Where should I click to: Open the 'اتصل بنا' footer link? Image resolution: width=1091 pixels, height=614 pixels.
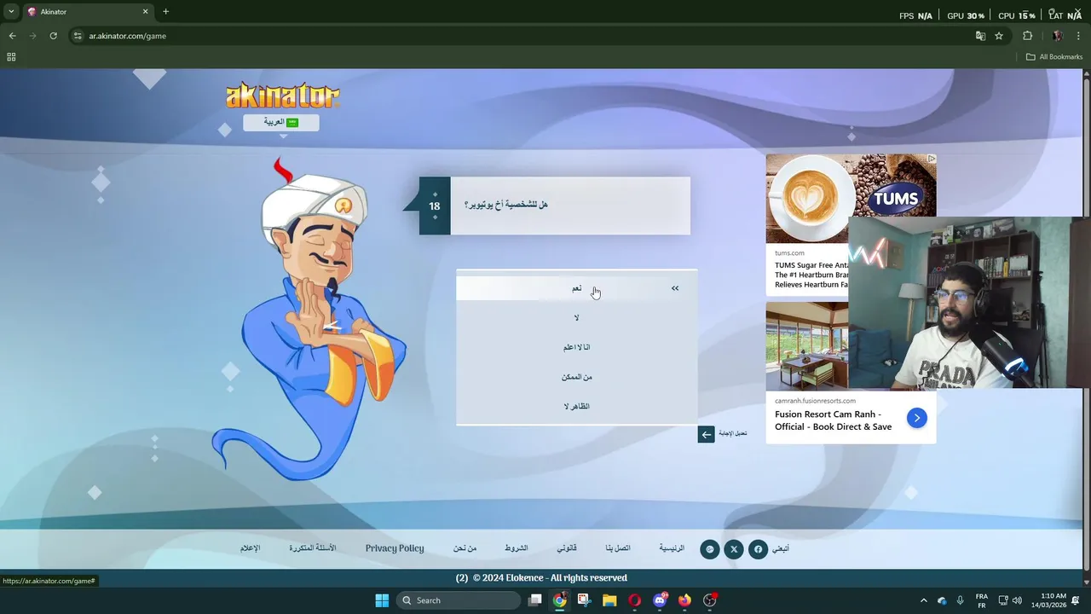[618, 548]
